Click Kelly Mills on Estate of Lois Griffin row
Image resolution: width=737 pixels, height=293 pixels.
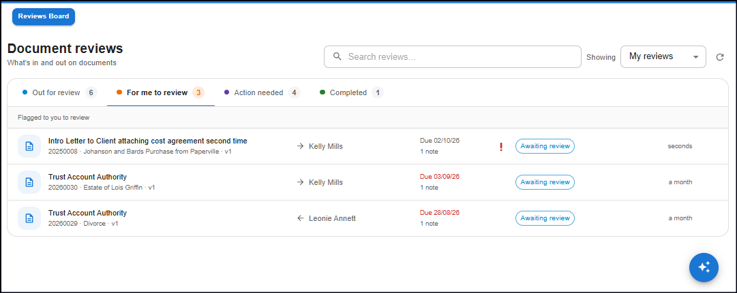coord(326,182)
